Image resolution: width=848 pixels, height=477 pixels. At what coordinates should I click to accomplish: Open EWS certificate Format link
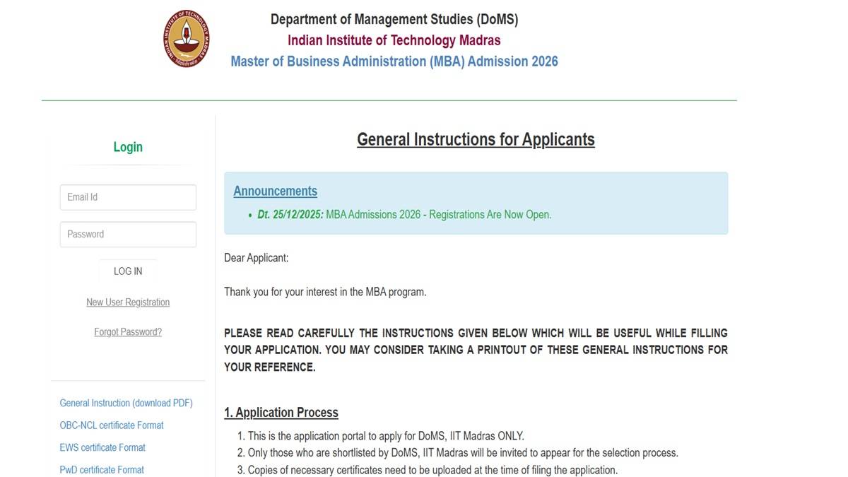click(x=102, y=447)
